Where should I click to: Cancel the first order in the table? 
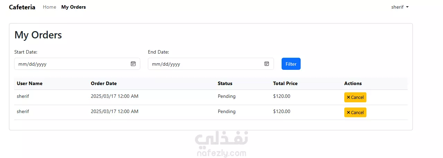355,97
